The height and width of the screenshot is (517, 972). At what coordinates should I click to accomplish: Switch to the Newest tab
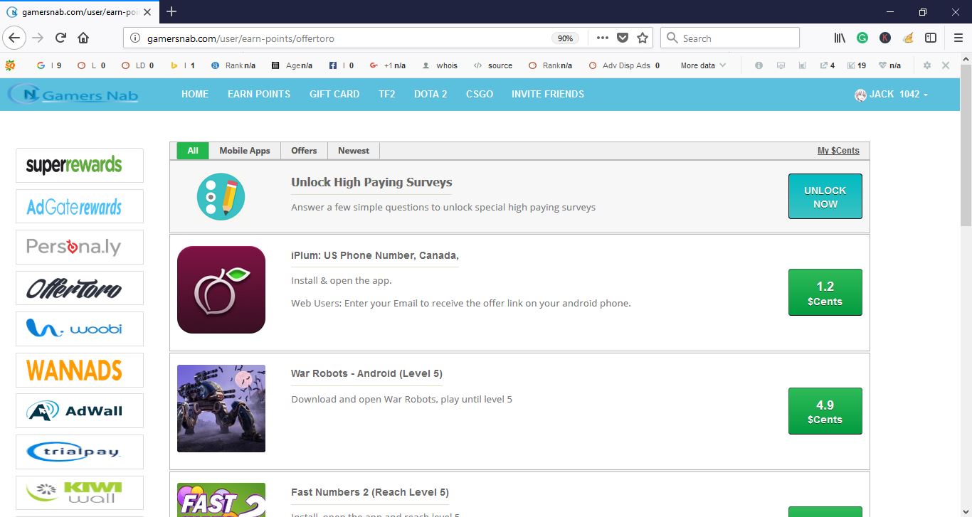click(x=354, y=151)
